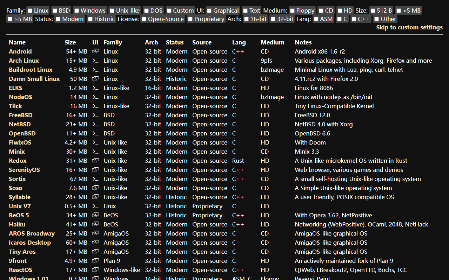
Task: Check the ASM language filter
Action: pos(316,19)
